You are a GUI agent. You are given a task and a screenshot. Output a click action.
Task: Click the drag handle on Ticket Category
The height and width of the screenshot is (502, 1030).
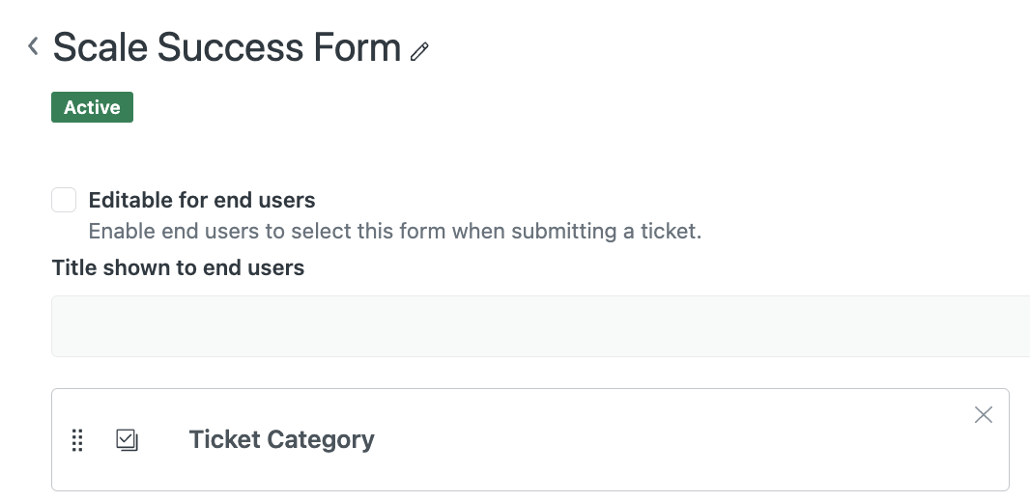[78, 440]
